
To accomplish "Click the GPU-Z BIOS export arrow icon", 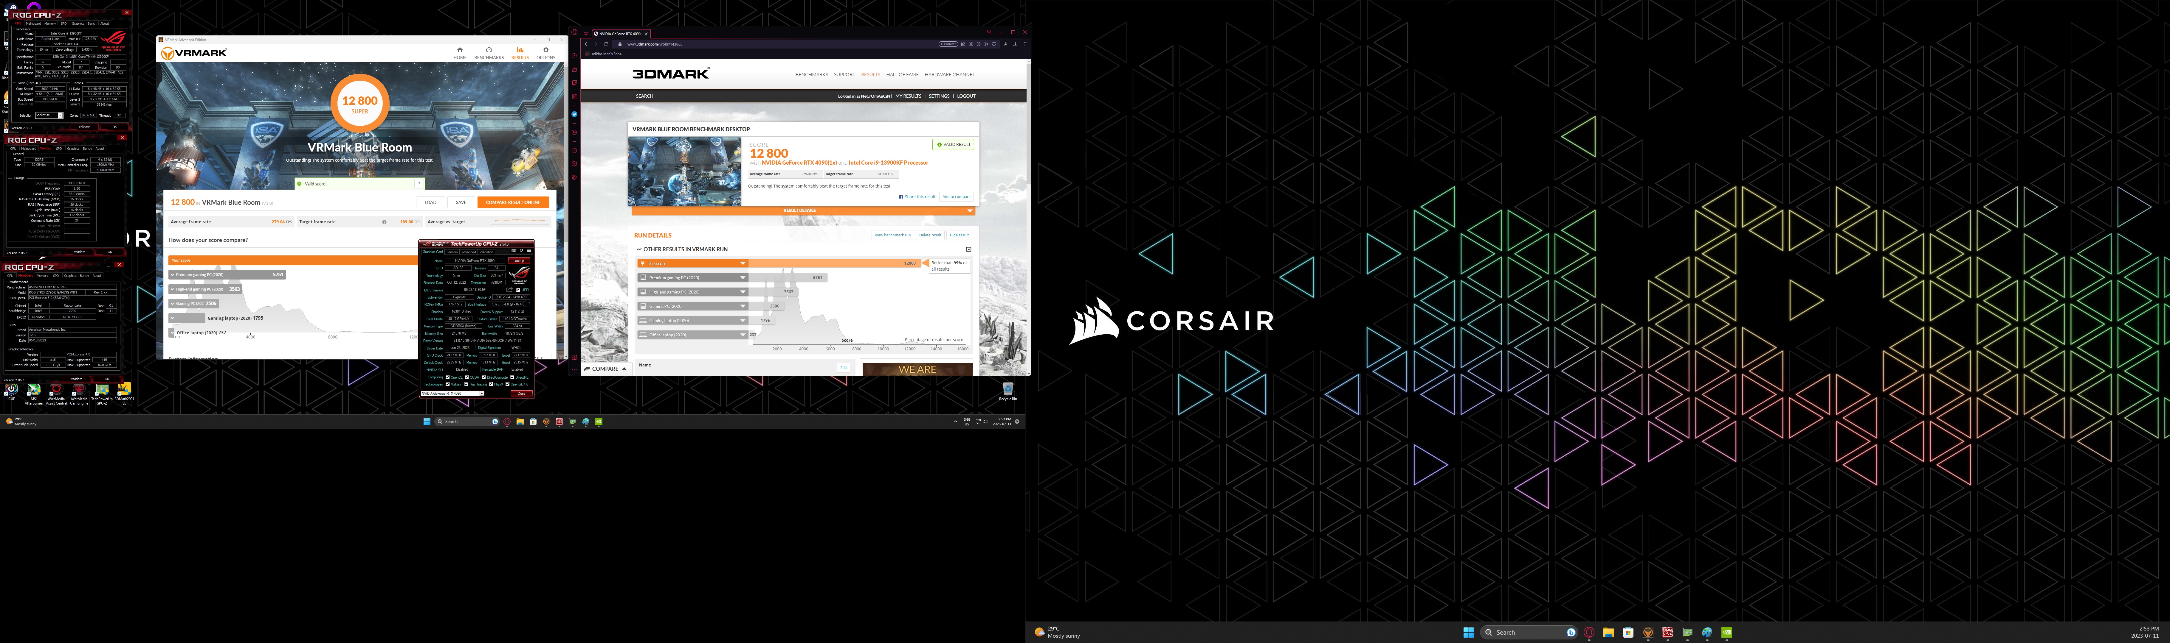I will click(x=510, y=290).
